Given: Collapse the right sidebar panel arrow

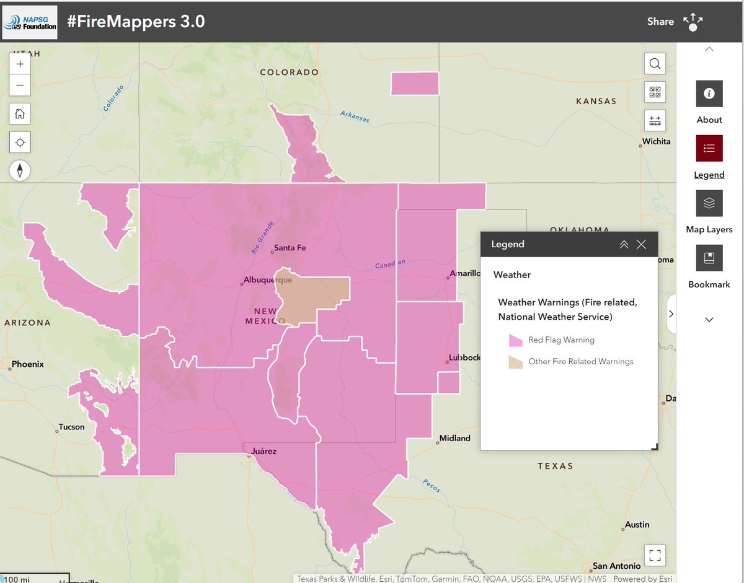Looking at the screenshot, I should [671, 314].
